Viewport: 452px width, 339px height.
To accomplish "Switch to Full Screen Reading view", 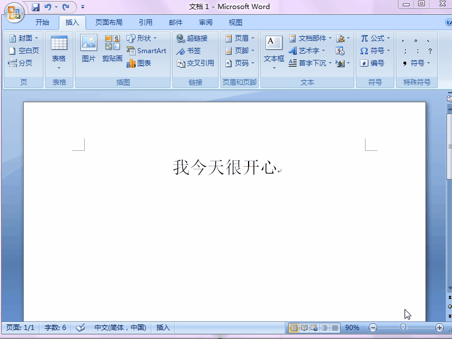I will click(303, 327).
